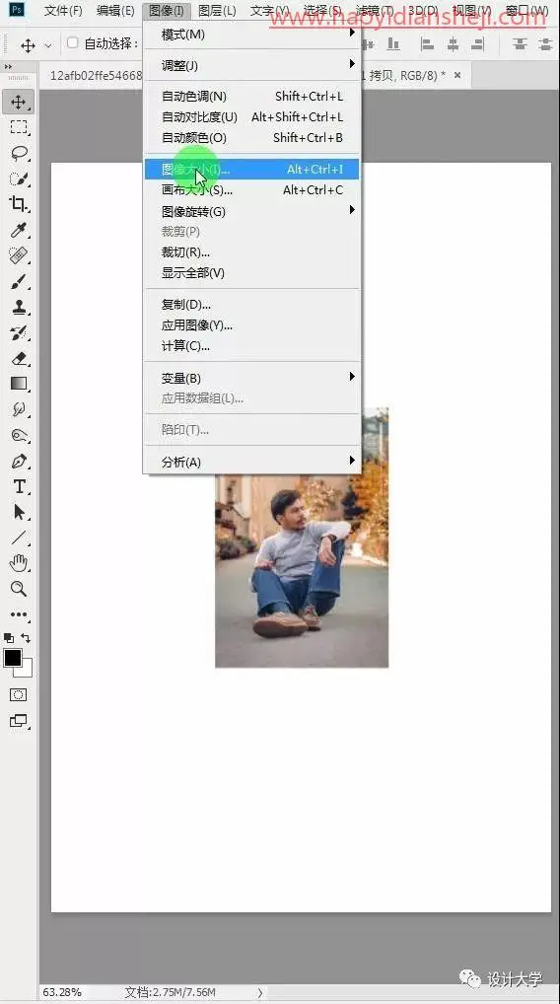Screen dimensions: 560x1004
Task: Choose 自动颜色(O) from menu
Action: (x=251, y=137)
